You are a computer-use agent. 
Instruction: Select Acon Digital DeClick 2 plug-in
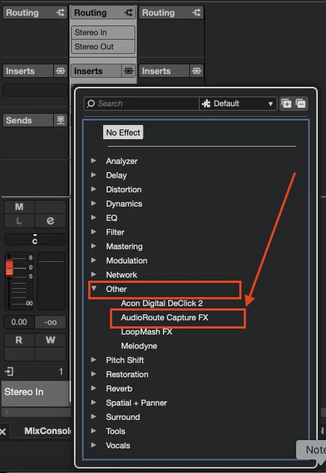pos(162,303)
